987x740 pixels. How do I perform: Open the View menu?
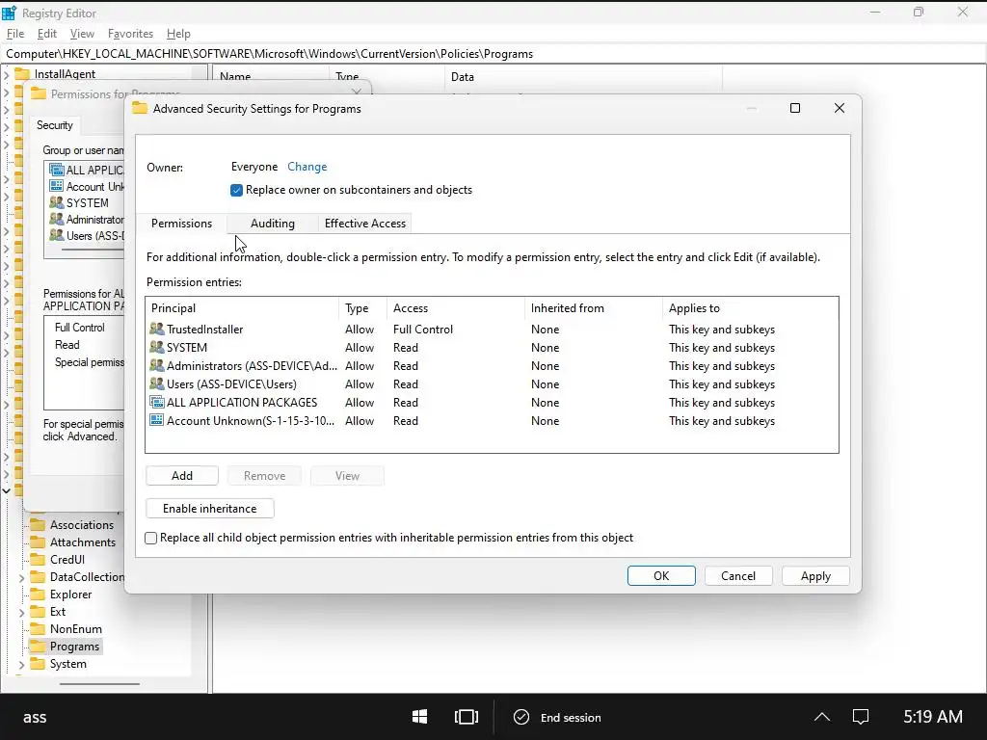pyautogui.click(x=82, y=34)
